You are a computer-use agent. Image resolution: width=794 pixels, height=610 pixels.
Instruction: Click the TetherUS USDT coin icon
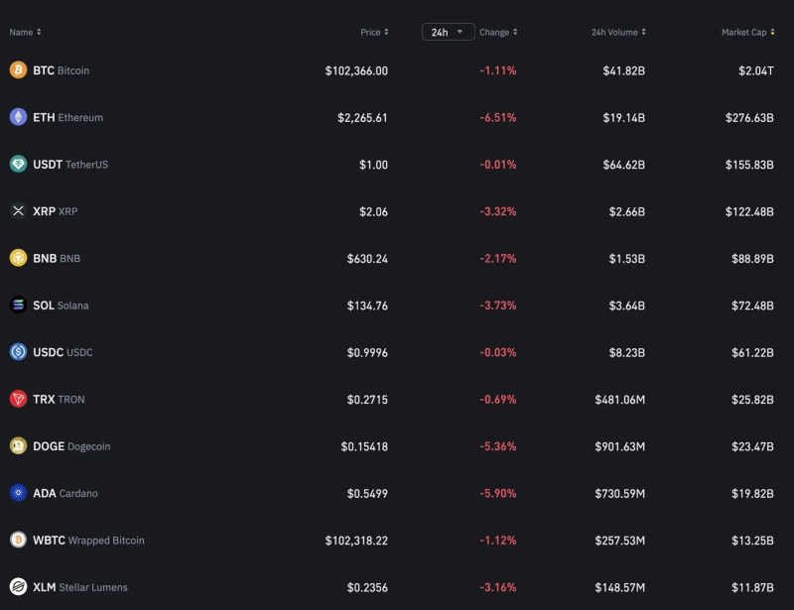[18, 164]
